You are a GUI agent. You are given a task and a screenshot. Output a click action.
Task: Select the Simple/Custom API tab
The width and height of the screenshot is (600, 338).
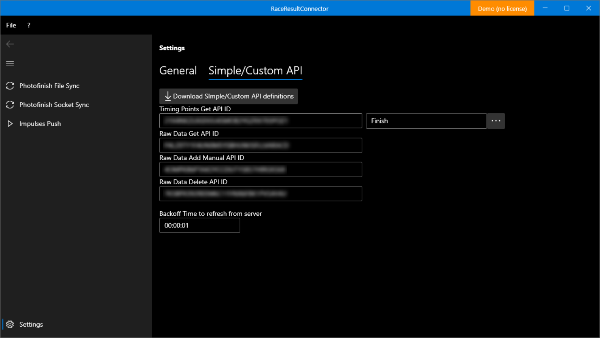tap(255, 71)
